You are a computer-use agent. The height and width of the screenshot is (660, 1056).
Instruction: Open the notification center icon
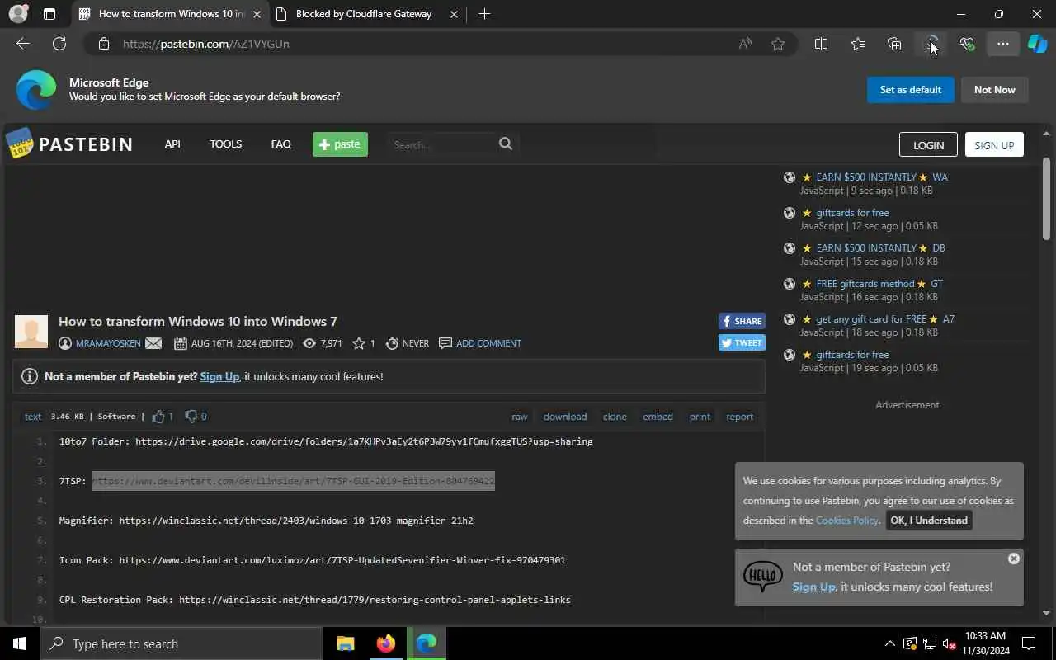tap(1029, 643)
